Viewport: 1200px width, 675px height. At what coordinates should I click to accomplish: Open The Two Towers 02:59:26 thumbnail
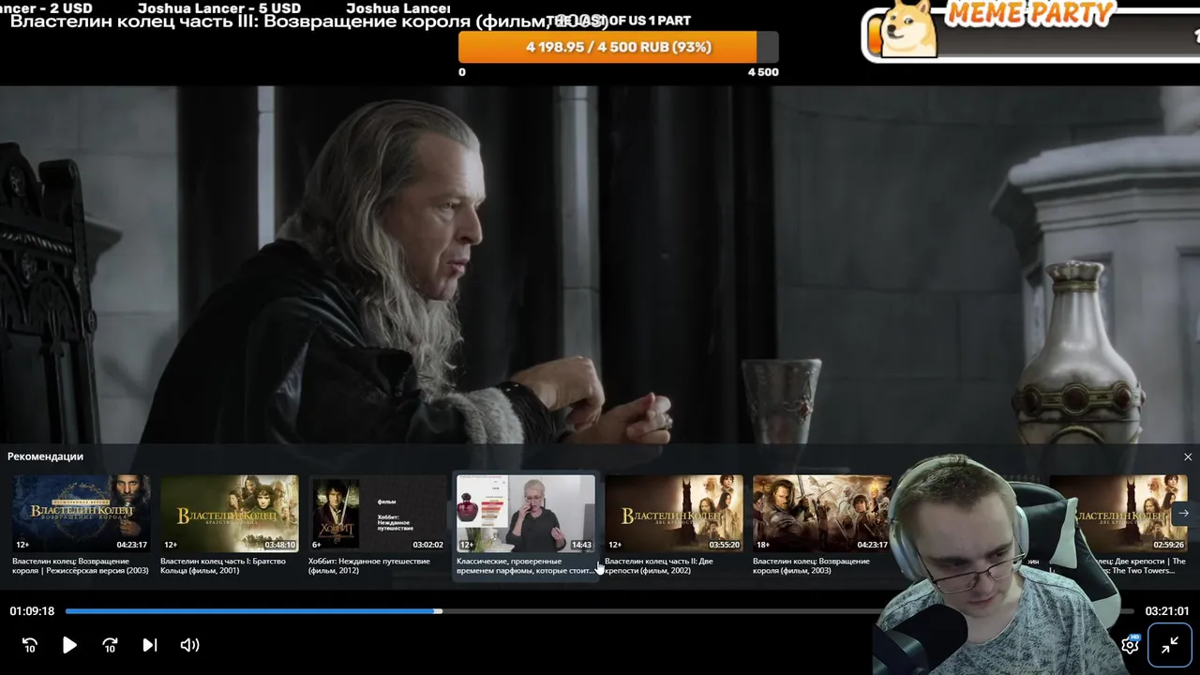coord(1118,513)
